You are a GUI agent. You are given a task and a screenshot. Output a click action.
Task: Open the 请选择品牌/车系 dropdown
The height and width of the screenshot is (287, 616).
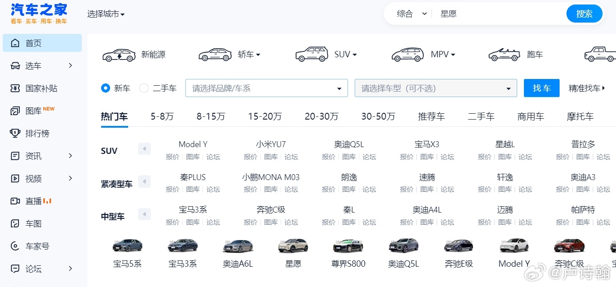pyautogui.click(x=267, y=88)
